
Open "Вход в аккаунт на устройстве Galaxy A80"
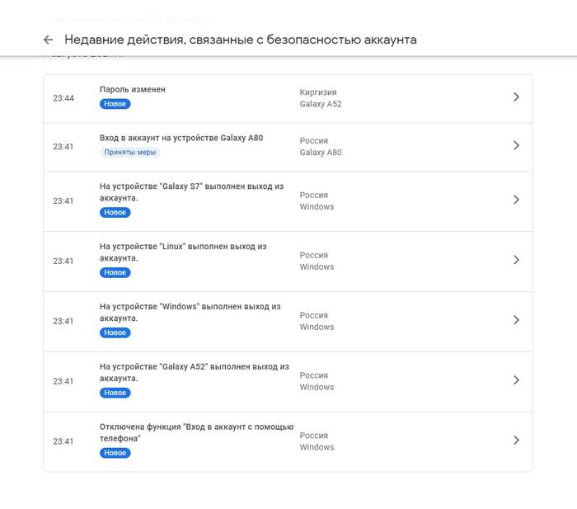pyautogui.click(x=181, y=138)
